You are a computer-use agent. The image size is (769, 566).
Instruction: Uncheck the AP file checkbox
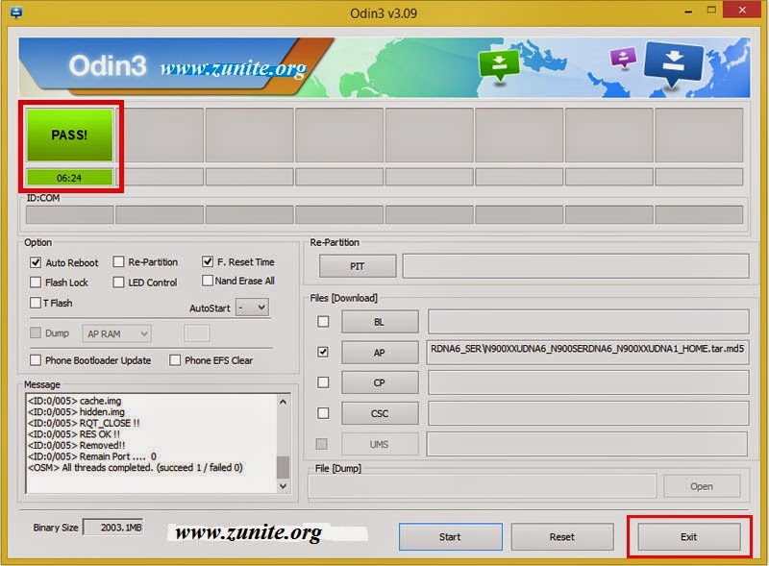[323, 352]
